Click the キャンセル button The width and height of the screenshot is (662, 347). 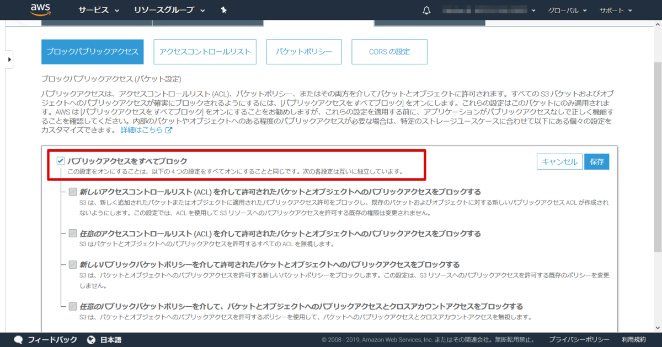click(559, 162)
